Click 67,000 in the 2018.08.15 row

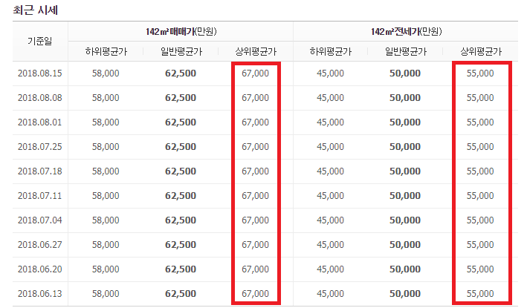pos(256,73)
